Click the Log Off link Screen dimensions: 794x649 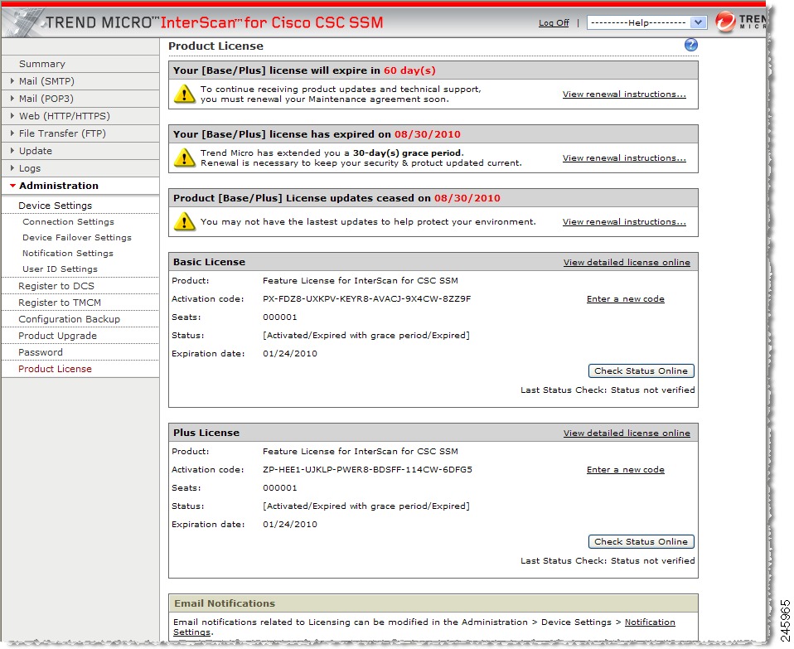[x=554, y=22]
